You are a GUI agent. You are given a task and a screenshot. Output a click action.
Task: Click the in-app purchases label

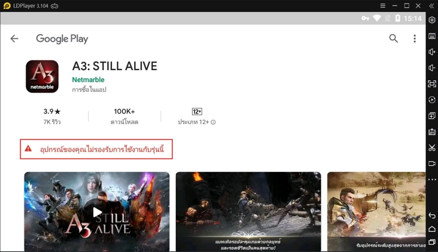coord(89,89)
